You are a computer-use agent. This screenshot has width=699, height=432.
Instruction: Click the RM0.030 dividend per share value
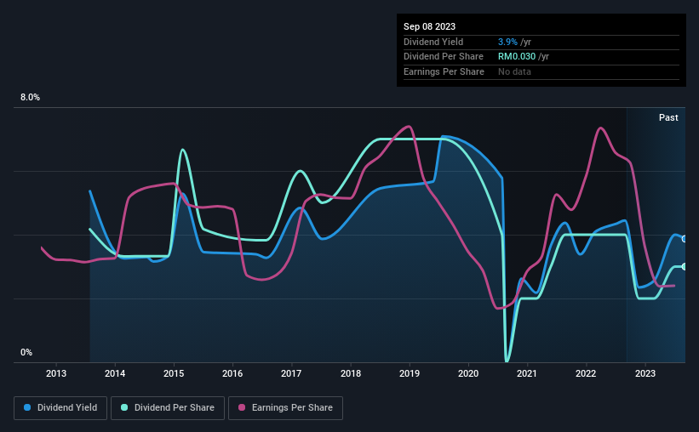pyautogui.click(x=517, y=57)
